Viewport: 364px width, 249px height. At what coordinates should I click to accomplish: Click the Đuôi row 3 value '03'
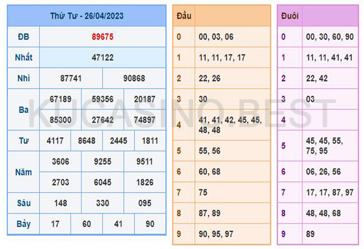pos(310,99)
